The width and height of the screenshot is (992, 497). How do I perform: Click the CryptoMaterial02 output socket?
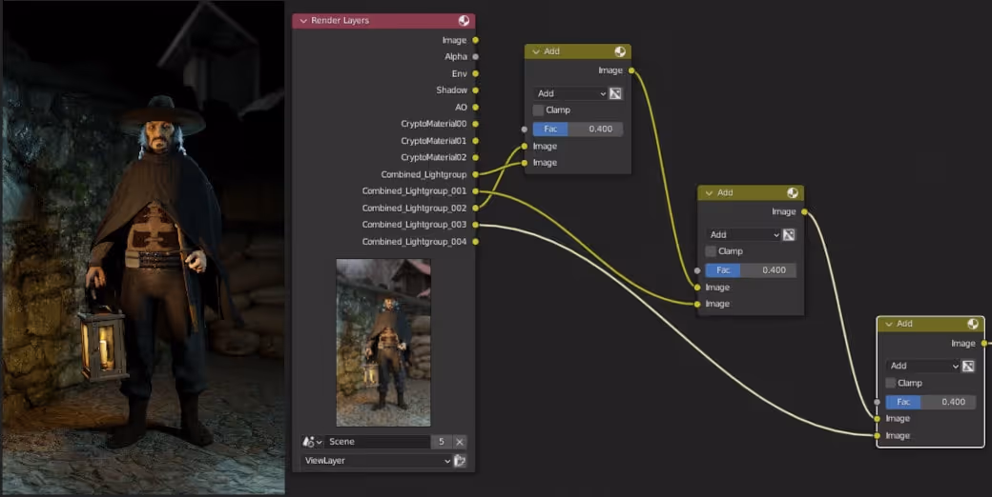[475, 157]
